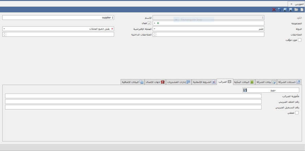Click the Open folder toolbar icon
The height and width of the screenshot is (151, 305).
click(x=297, y=10)
